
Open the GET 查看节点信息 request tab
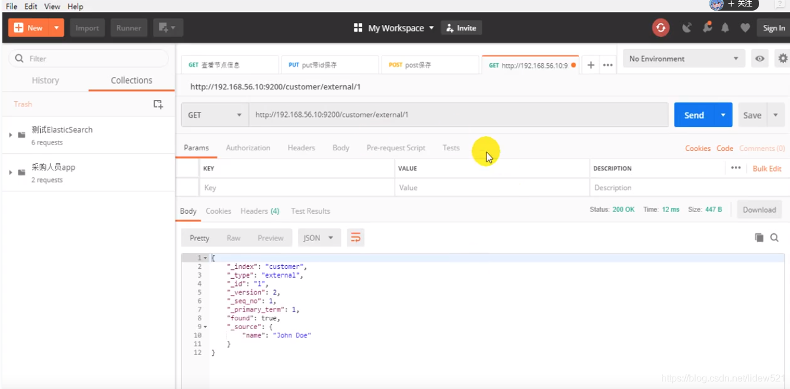coord(229,65)
